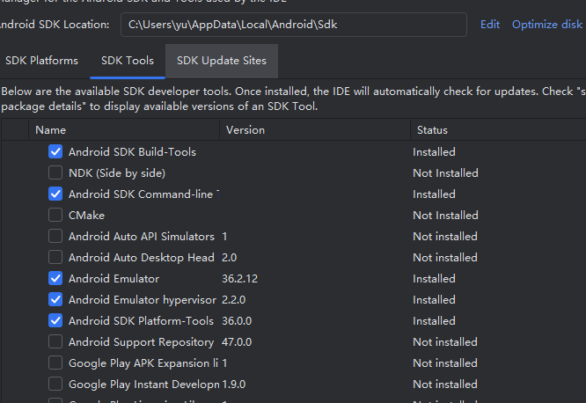Click the Optimize disk link
This screenshot has height=403, width=586.
point(547,25)
